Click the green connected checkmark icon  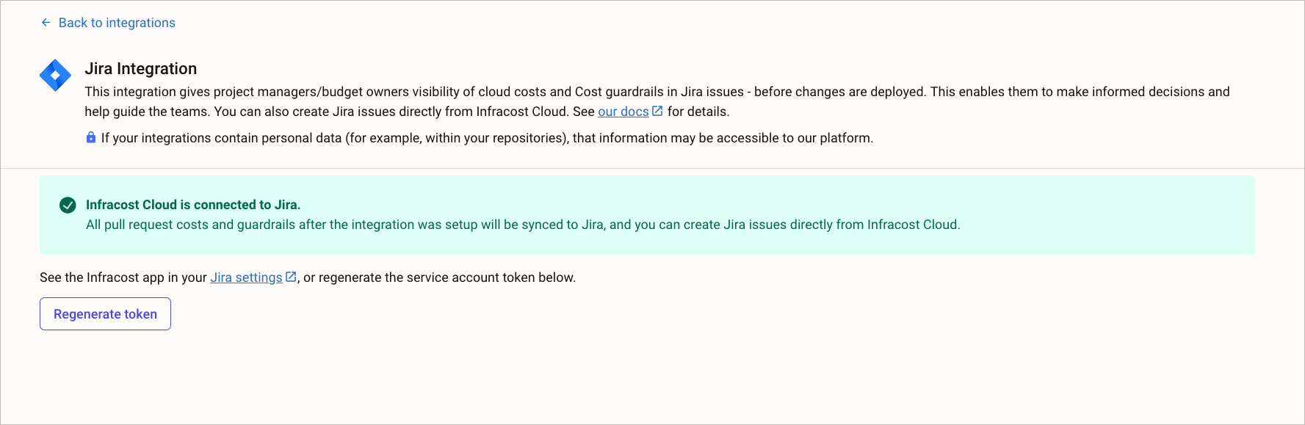(x=68, y=205)
